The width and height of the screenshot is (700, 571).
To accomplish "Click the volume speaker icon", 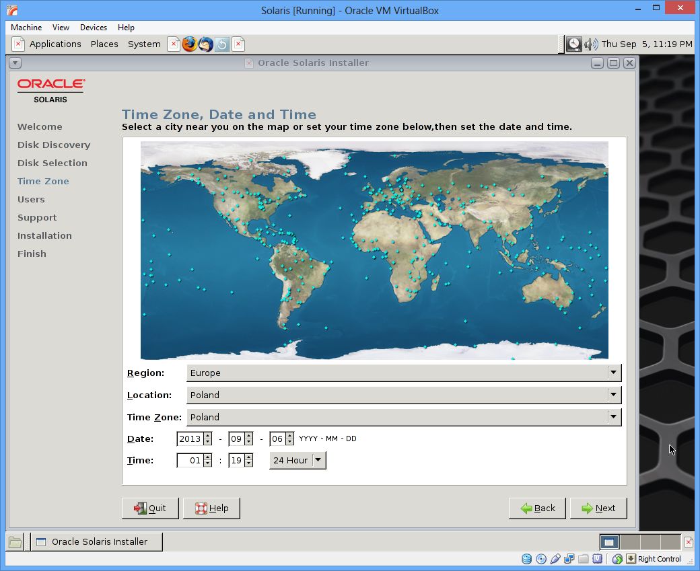I will 591,44.
